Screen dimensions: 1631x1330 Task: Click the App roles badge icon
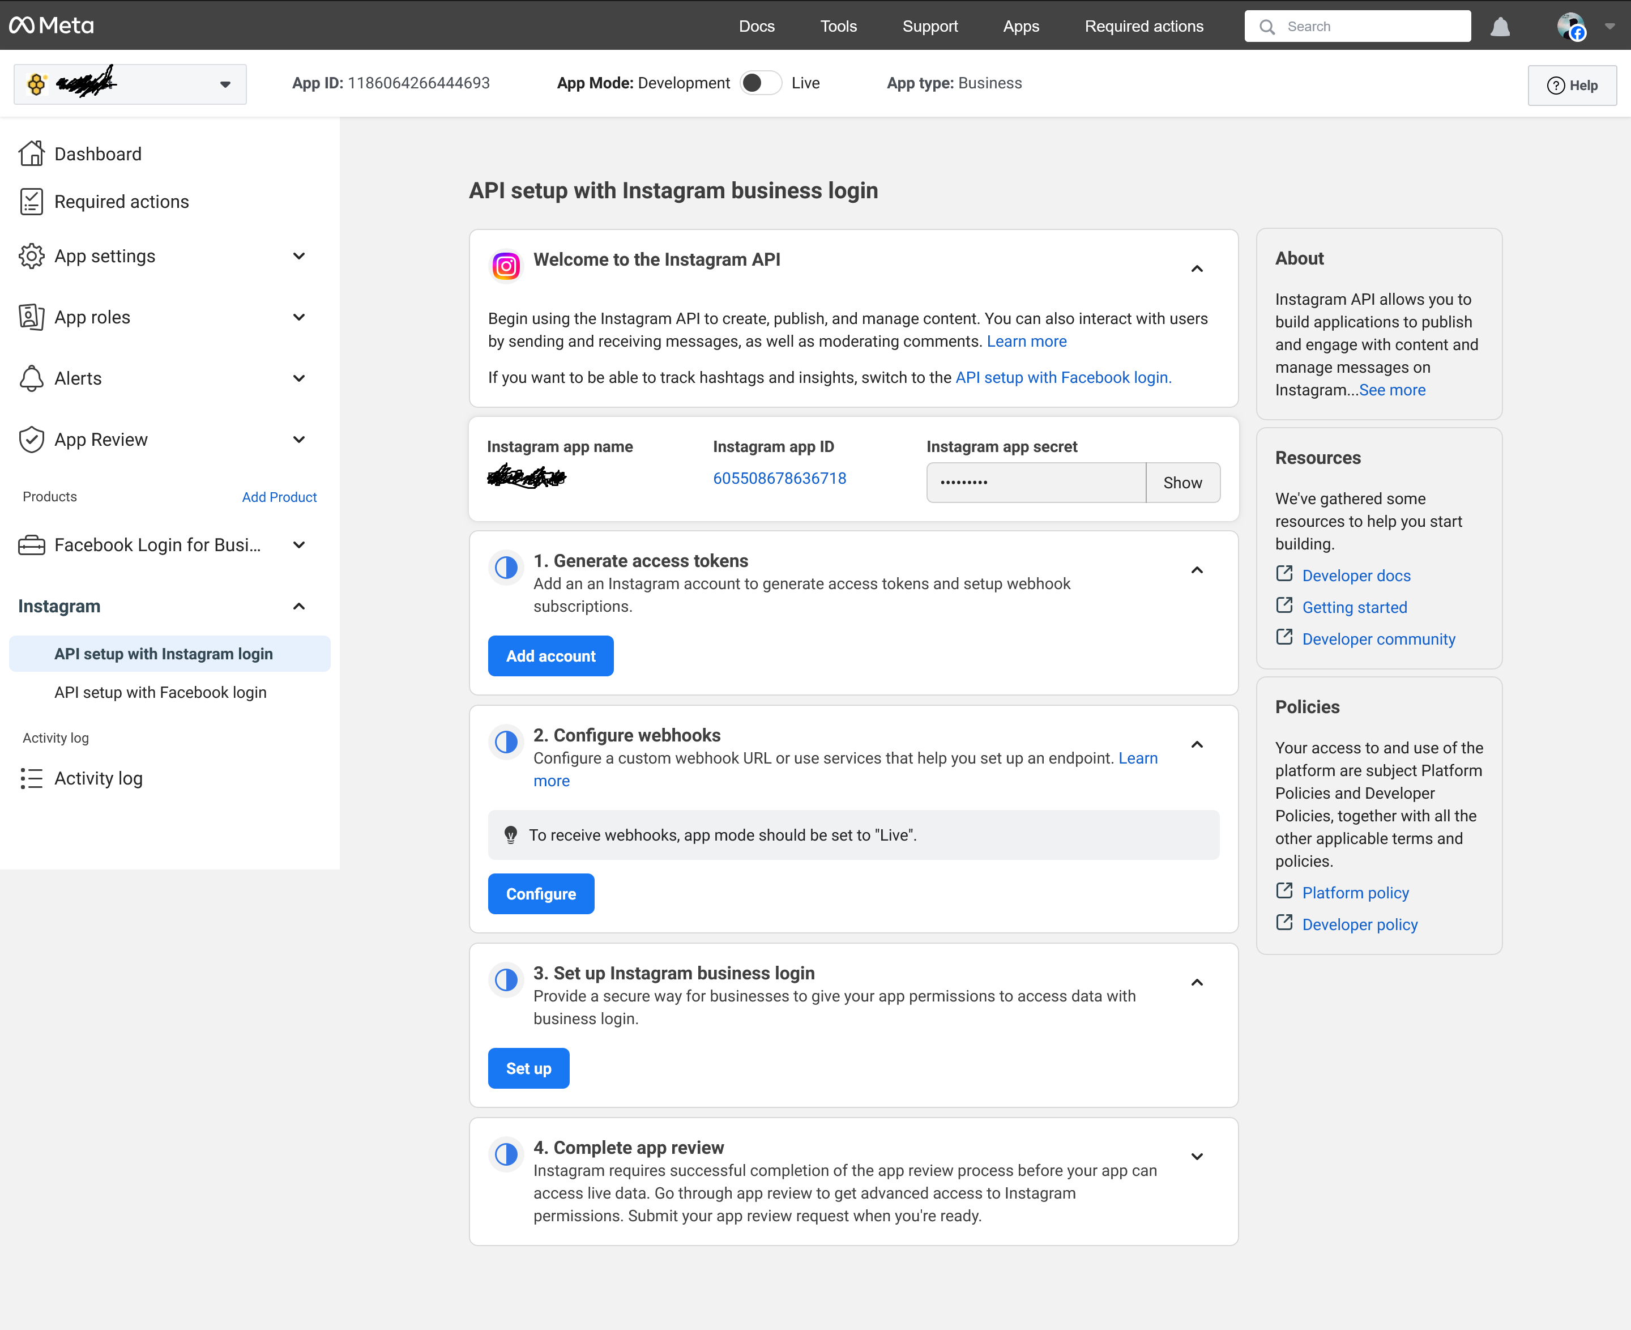[31, 317]
